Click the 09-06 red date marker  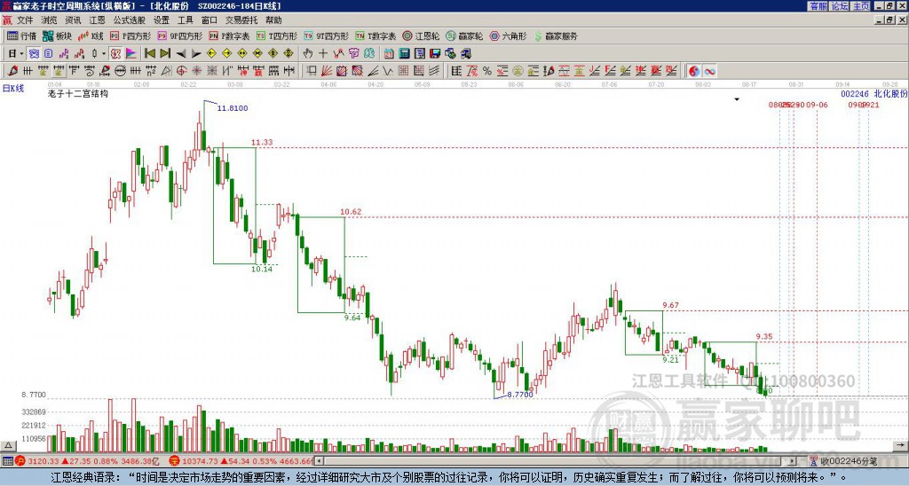tap(817, 105)
